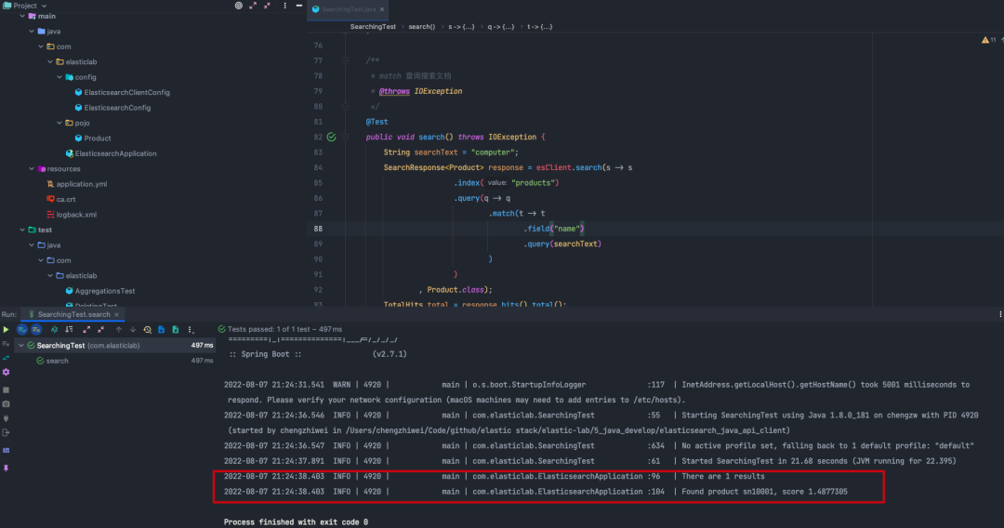Click search() breadcrumb
The image size is (1004, 528).
pyautogui.click(x=421, y=27)
